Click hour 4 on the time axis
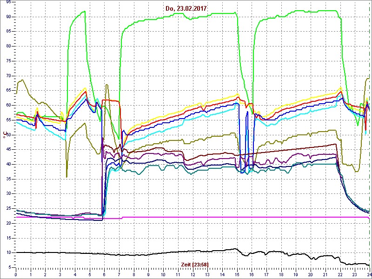The image size is (372, 279). [75, 275]
